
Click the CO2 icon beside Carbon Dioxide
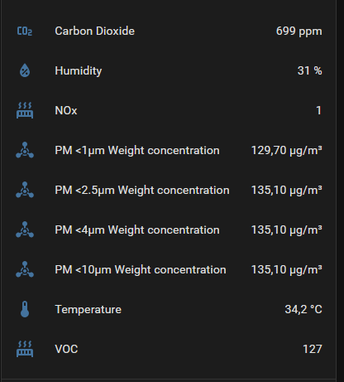click(x=25, y=31)
